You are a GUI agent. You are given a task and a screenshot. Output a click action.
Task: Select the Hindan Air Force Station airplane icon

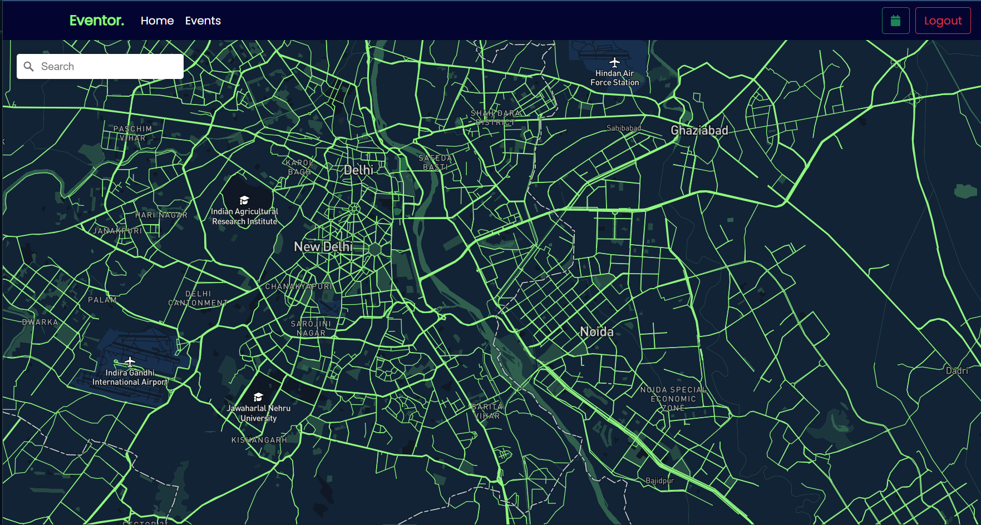[x=614, y=62]
